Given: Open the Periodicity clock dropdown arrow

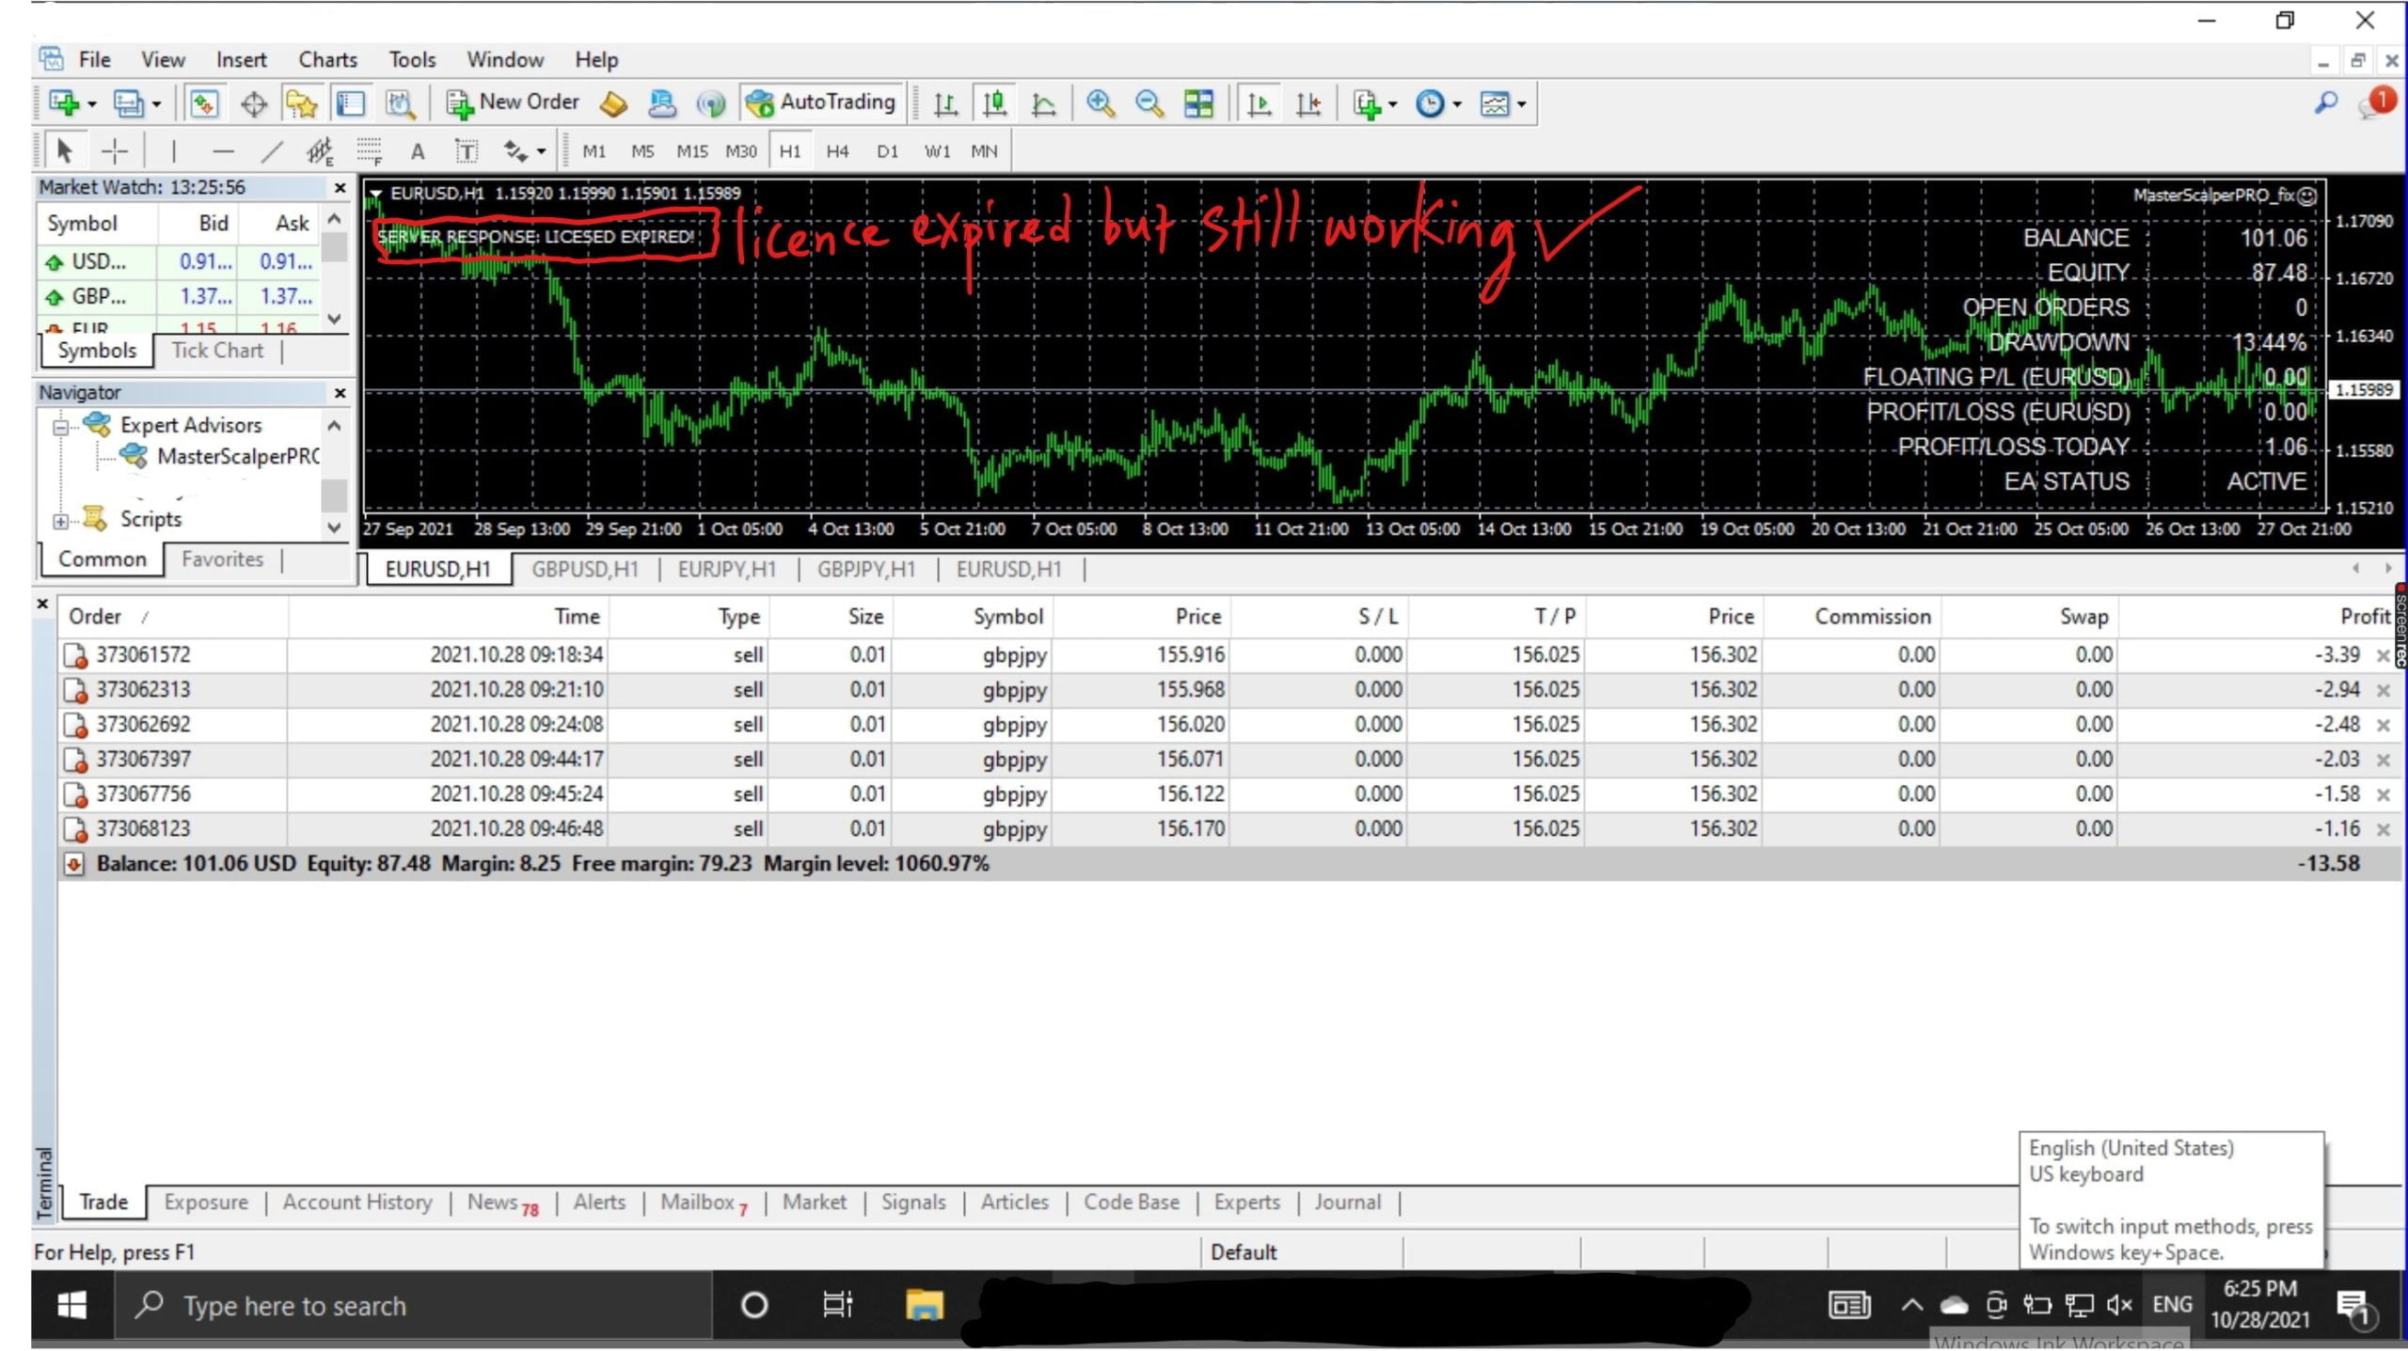Looking at the screenshot, I should (1457, 104).
